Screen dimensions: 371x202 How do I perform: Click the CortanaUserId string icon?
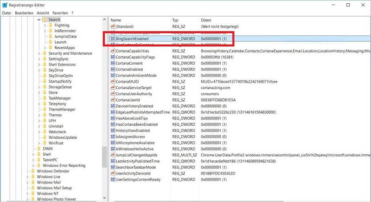tap(113, 100)
